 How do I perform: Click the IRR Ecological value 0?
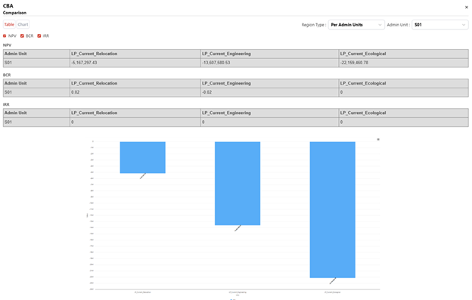341,122
